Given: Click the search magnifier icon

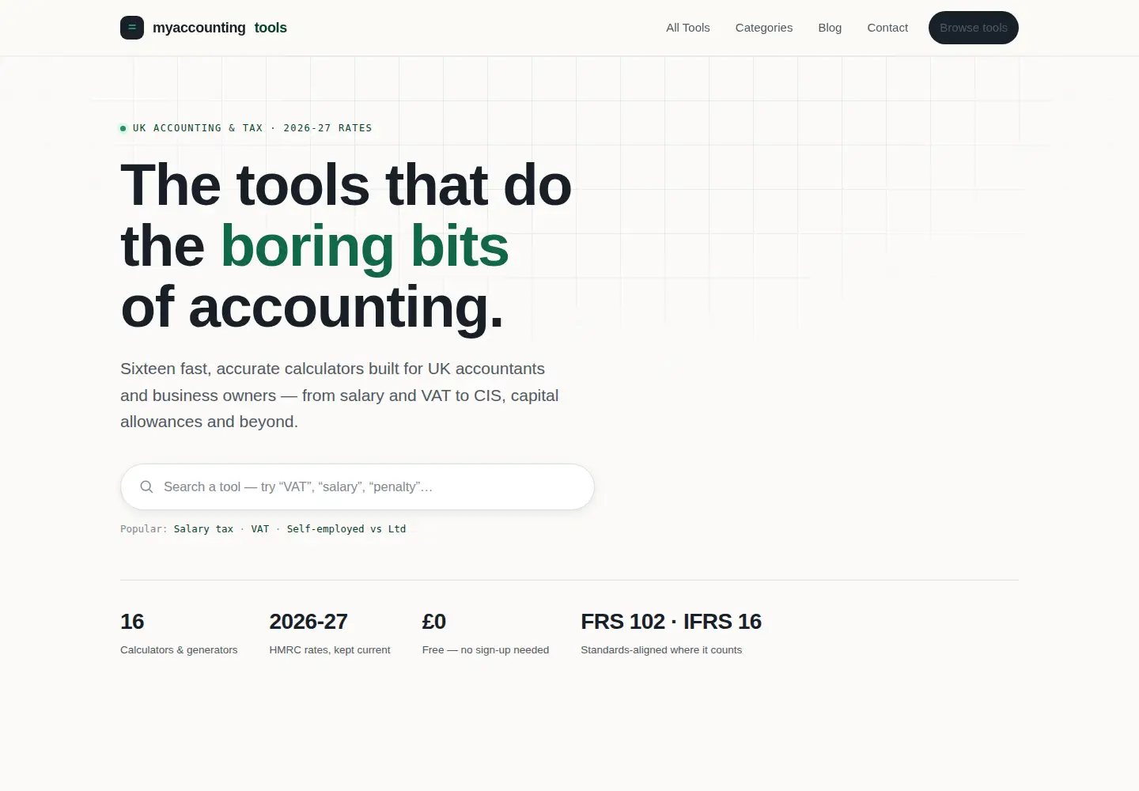Looking at the screenshot, I should (x=146, y=486).
